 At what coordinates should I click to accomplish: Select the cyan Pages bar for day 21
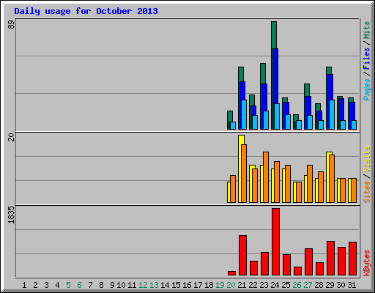click(244, 114)
